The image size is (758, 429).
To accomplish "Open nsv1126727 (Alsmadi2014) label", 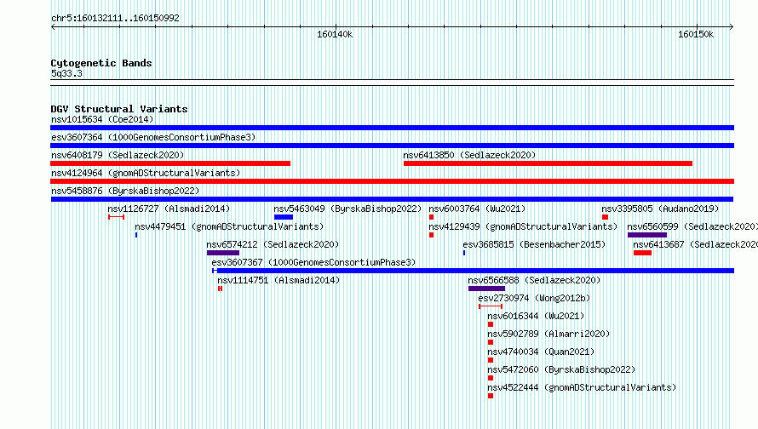I will 169,209.
